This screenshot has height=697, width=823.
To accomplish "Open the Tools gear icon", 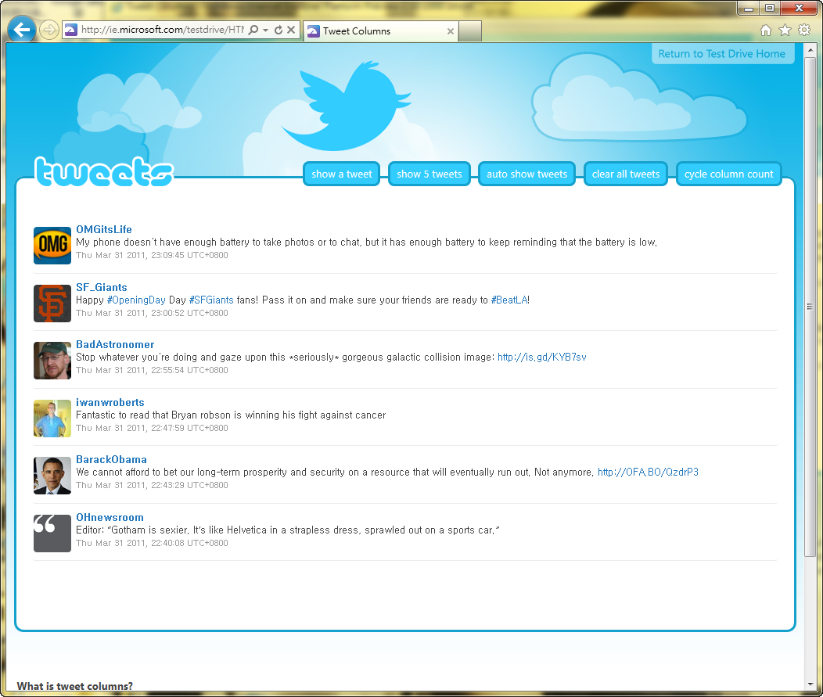I will point(804,31).
